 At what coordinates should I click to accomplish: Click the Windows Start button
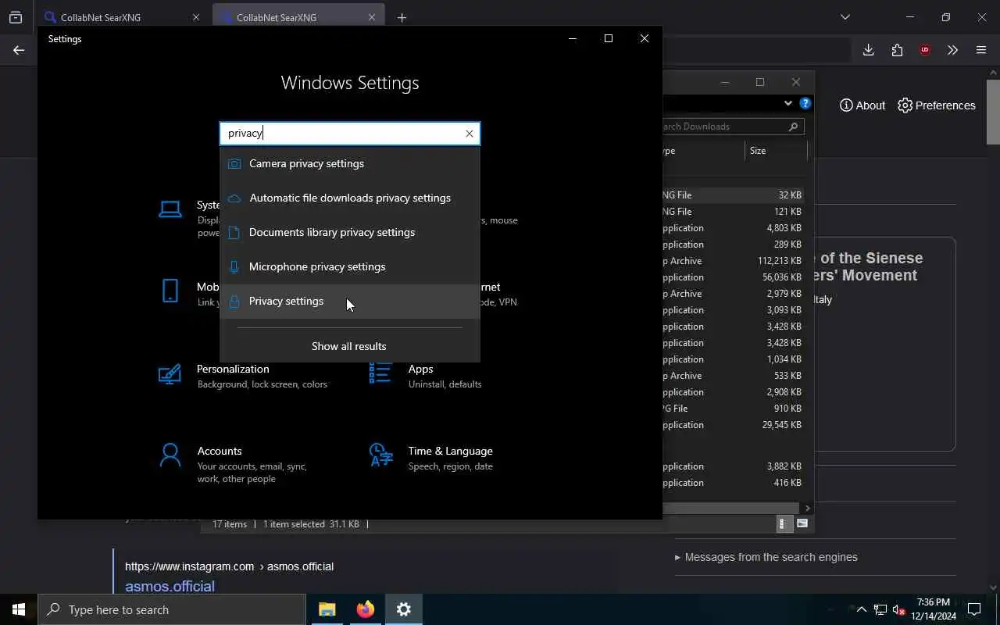click(19, 609)
